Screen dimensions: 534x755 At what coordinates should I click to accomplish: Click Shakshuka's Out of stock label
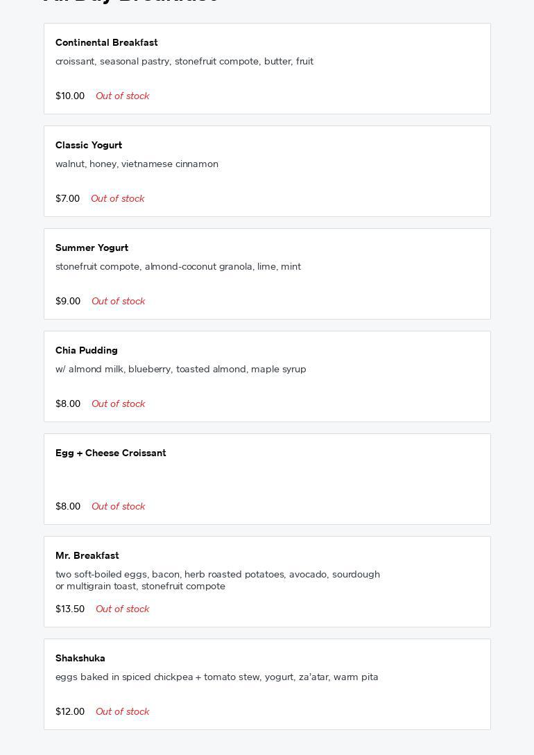coord(122,711)
